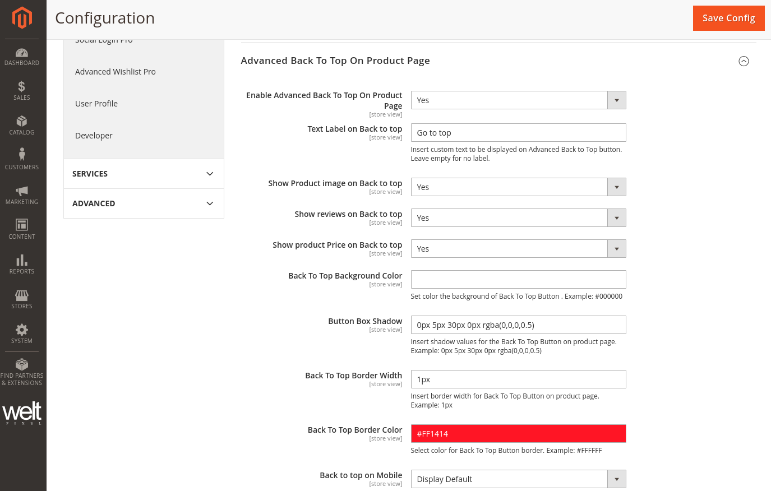The width and height of the screenshot is (771, 491).
Task: Collapse the Advanced Back To Top section
Action: coord(744,61)
